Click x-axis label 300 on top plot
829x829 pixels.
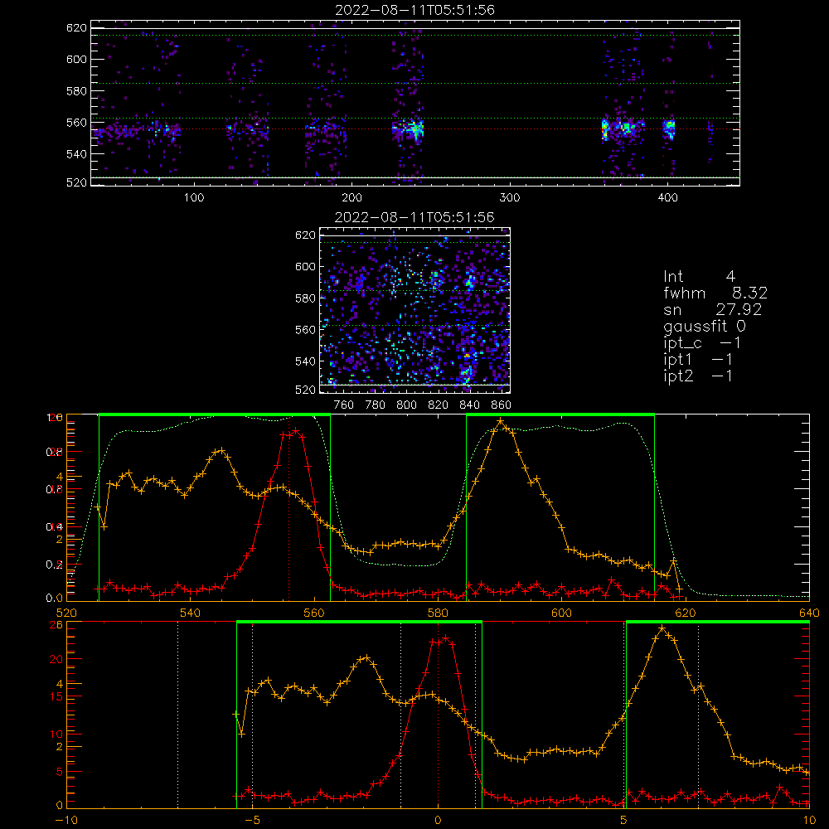point(510,198)
